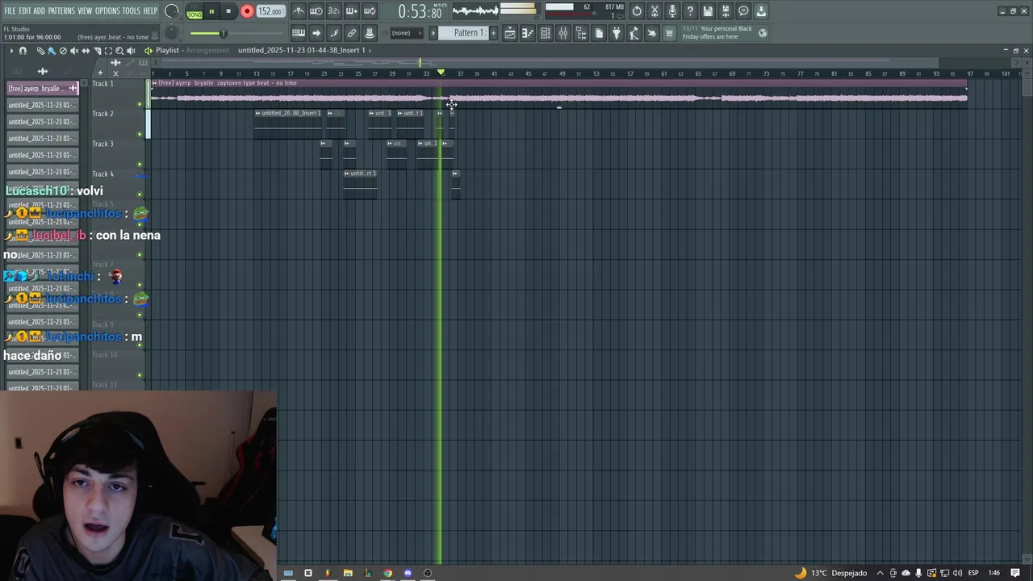Add new pattern with plus button
1033x581 pixels.
point(493,33)
